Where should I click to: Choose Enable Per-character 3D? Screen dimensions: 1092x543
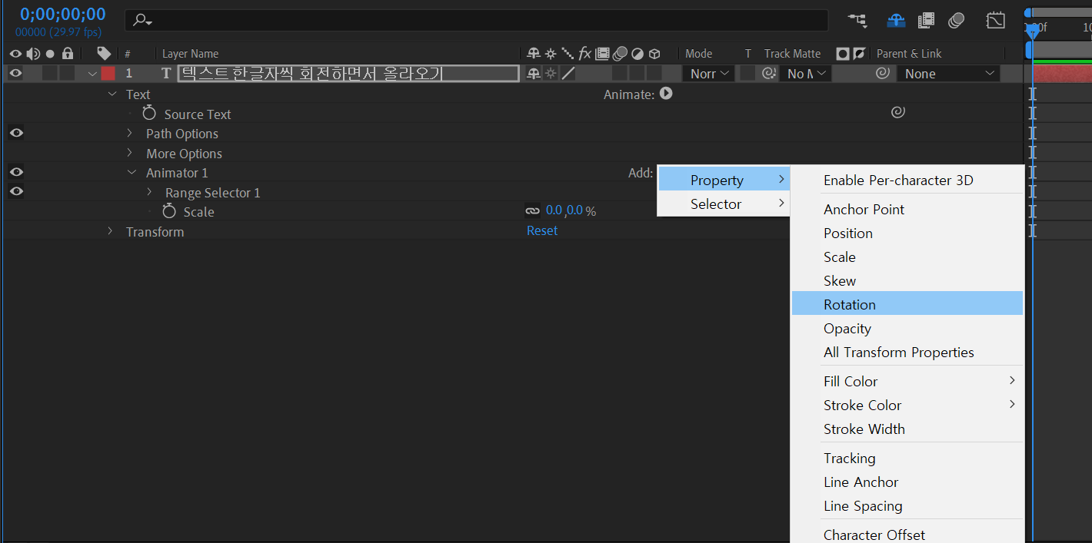(x=907, y=180)
